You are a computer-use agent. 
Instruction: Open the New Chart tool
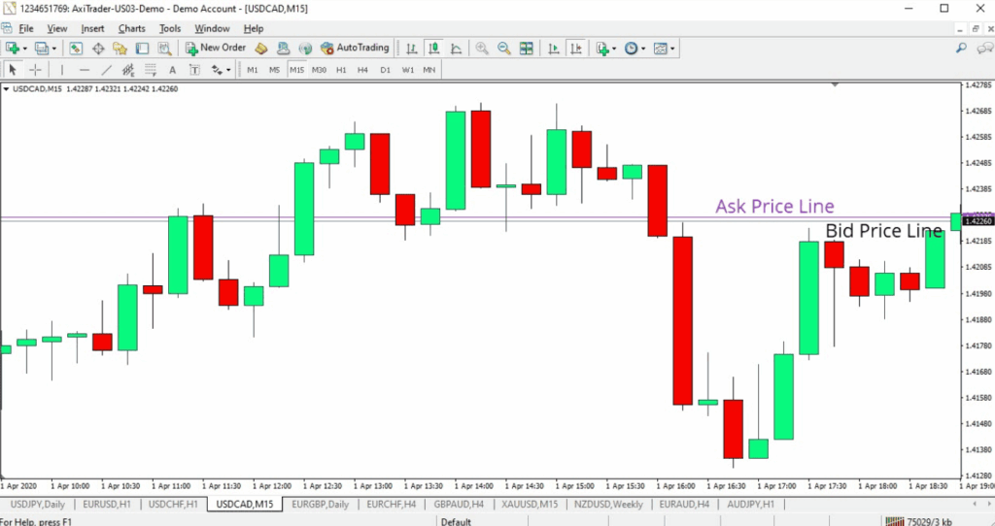[x=12, y=49]
